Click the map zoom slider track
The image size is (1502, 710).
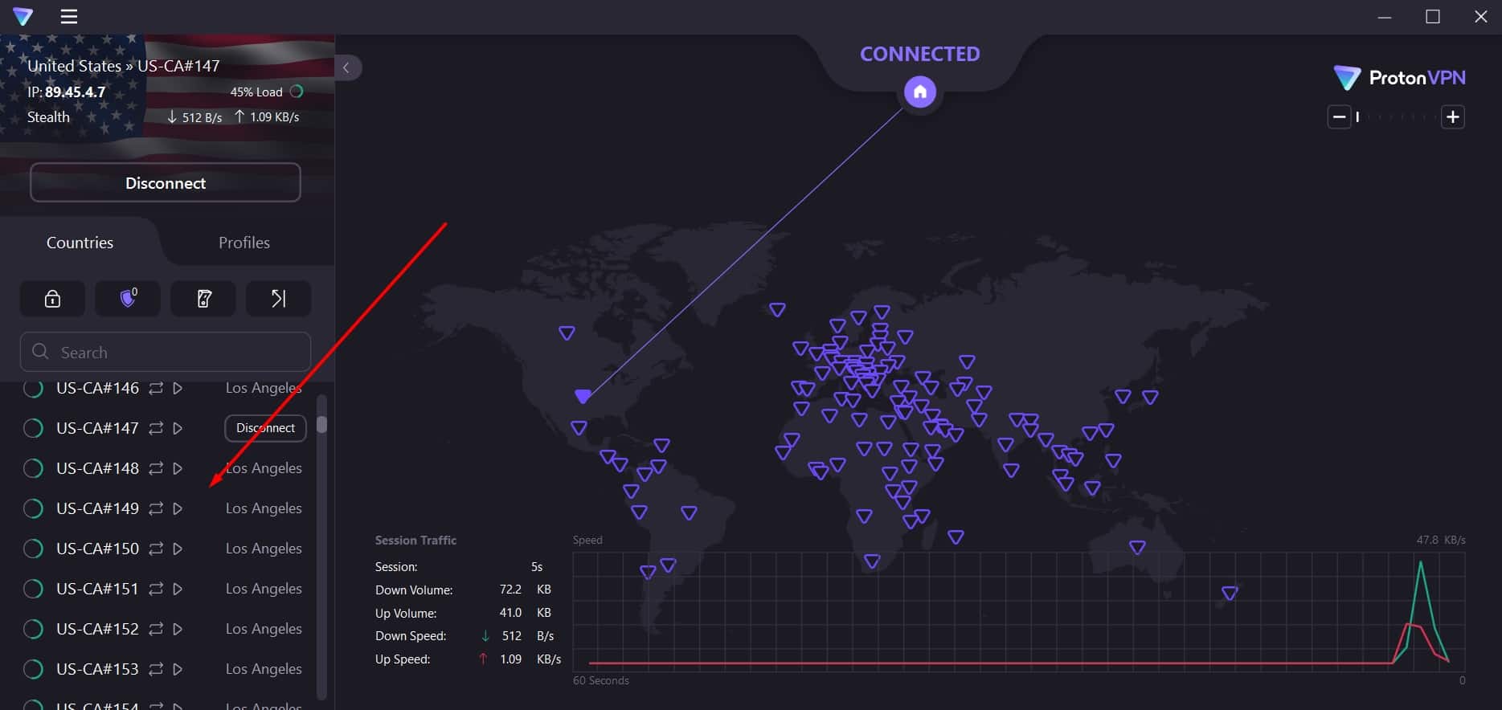pyautogui.click(x=1396, y=117)
